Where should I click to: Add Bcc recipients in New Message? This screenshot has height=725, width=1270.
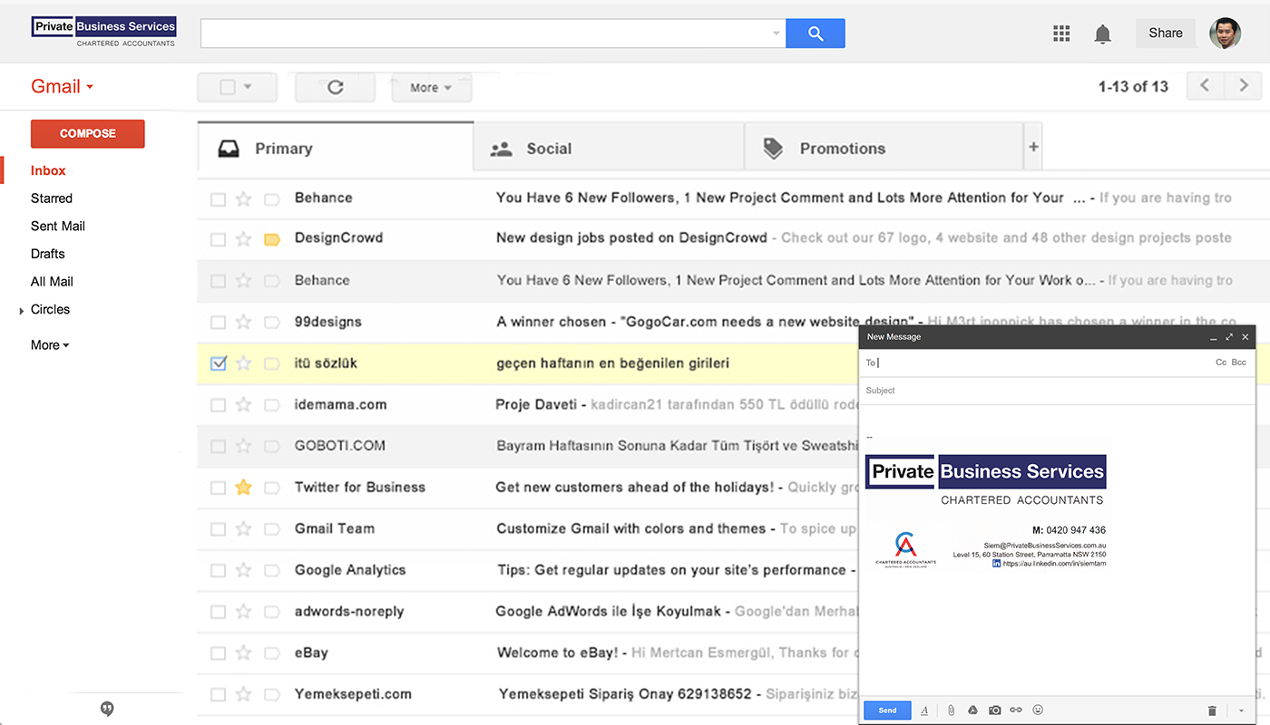[x=1239, y=362]
